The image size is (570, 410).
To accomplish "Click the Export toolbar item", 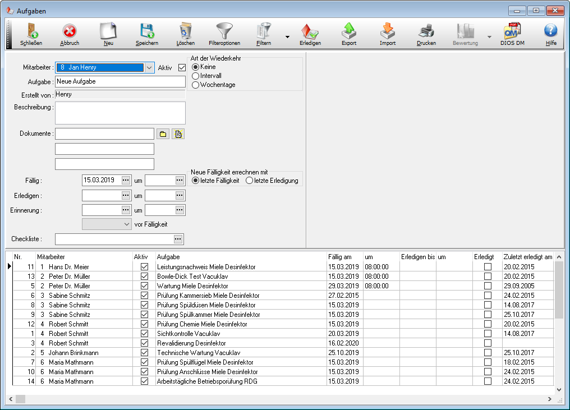I will click(349, 31).
